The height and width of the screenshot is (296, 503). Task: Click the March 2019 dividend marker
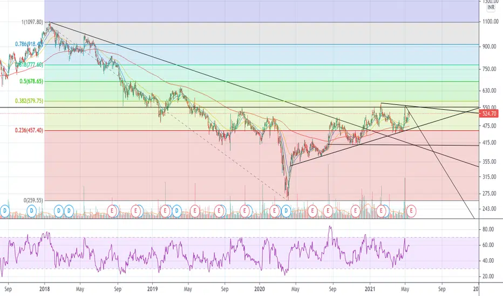pyautogui.click(x=176, y=211)
